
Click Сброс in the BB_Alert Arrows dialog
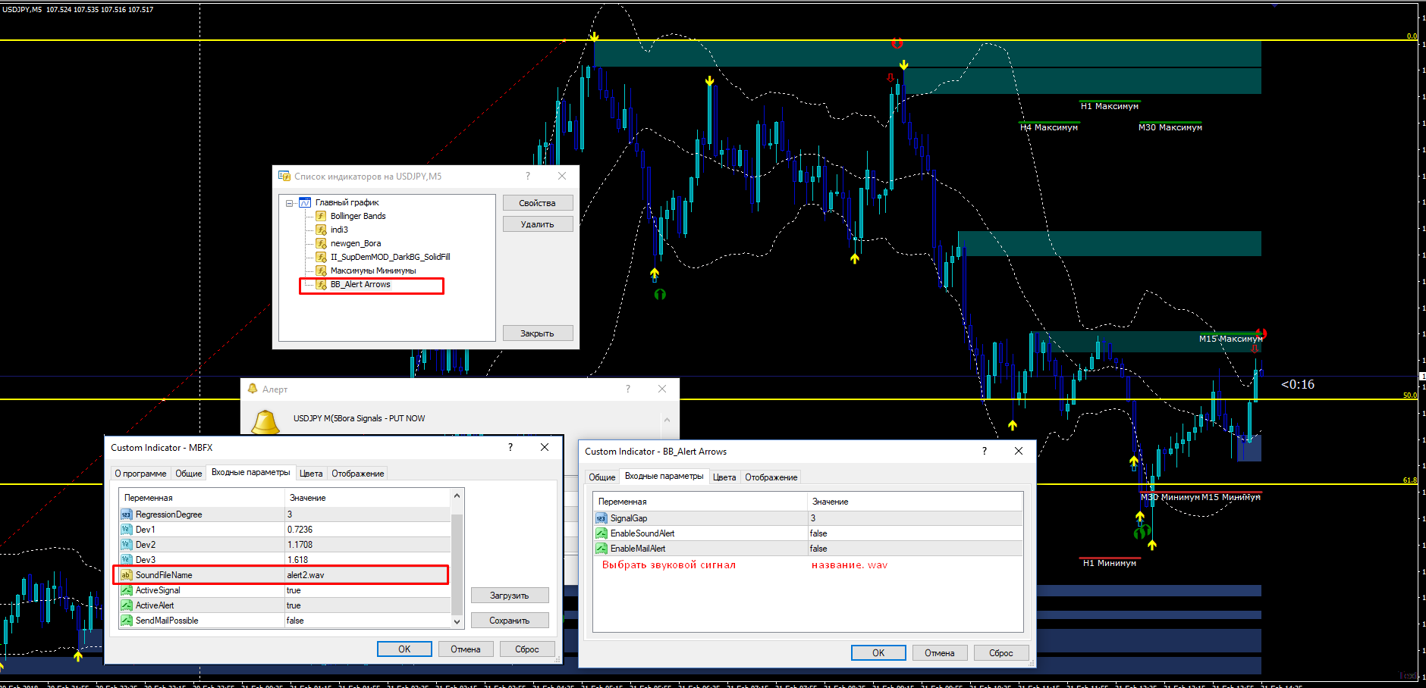pyautogui.click(x=1001, y=653)
